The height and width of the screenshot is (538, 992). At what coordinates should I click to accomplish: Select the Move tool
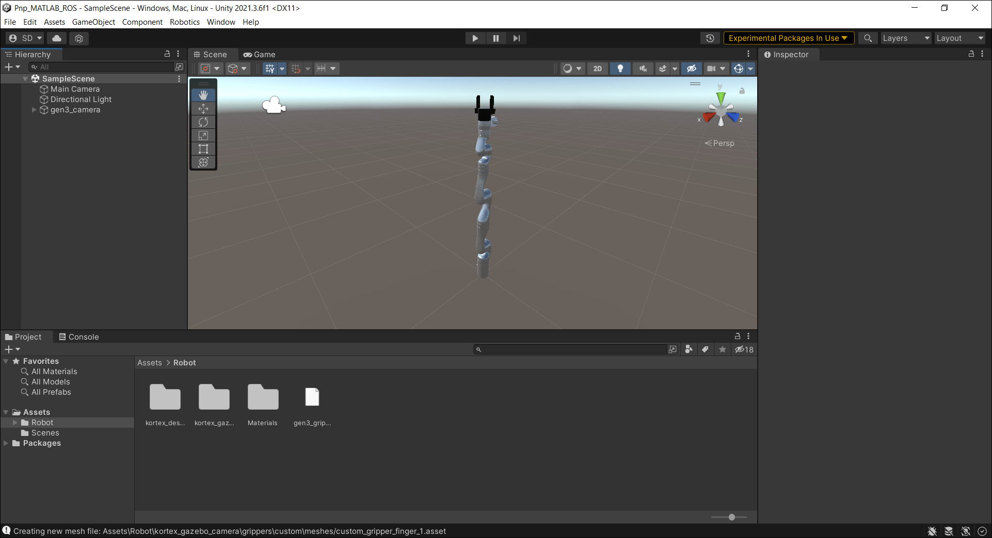coord(203,108)
